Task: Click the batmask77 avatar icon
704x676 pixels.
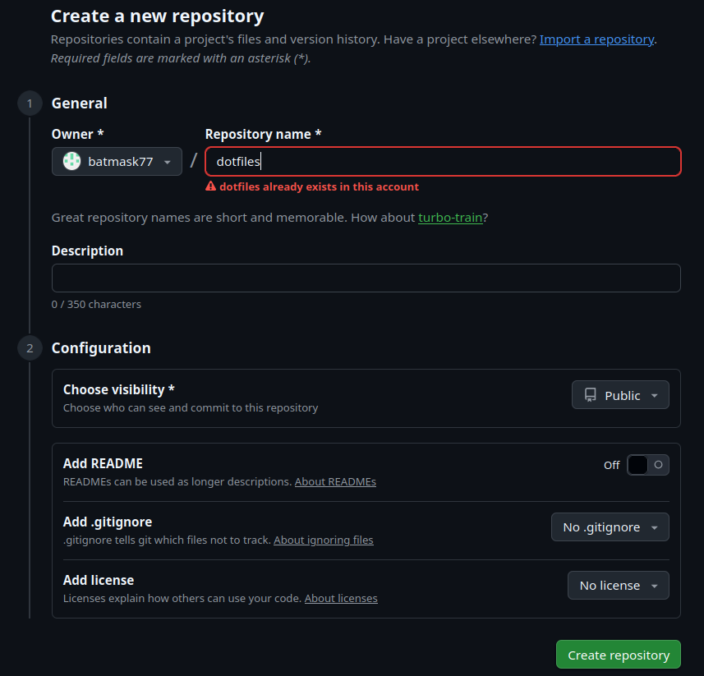Action: (72, 162)
